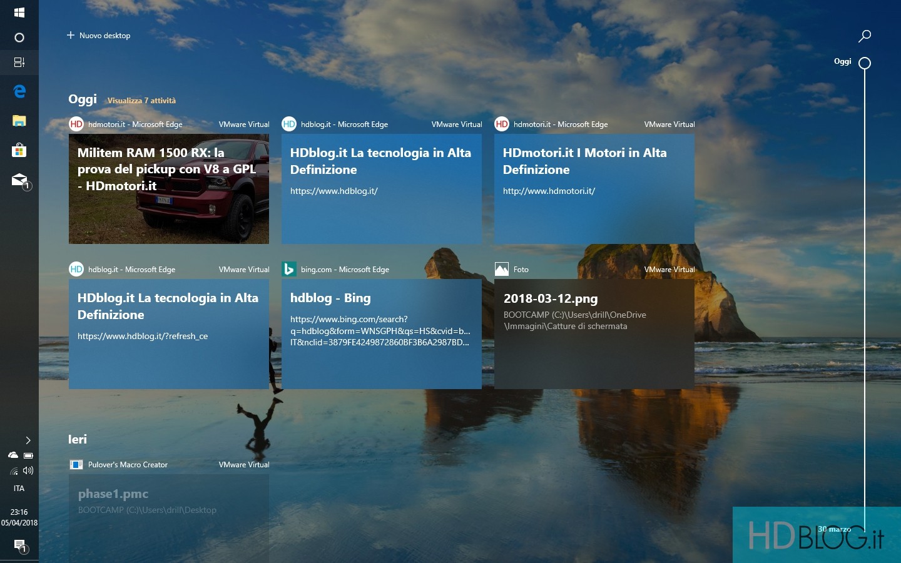Click http://www.hdmotori.it/ URL text
901x563 pixels.
point(549,191)
